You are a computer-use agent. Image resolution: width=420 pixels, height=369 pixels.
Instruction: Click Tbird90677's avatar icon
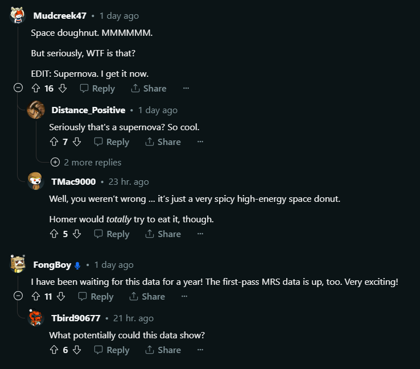tap(36, 318)
